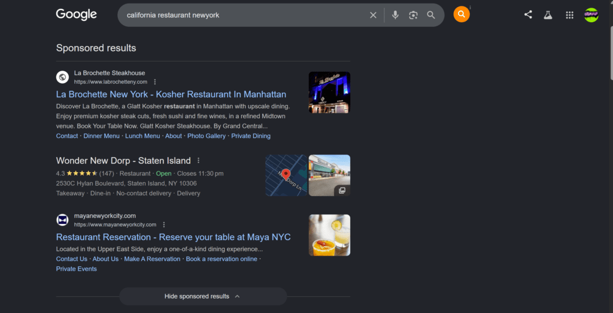Click the orange search extension button
This screenshot has height=313, width=613.
point(462,14)
